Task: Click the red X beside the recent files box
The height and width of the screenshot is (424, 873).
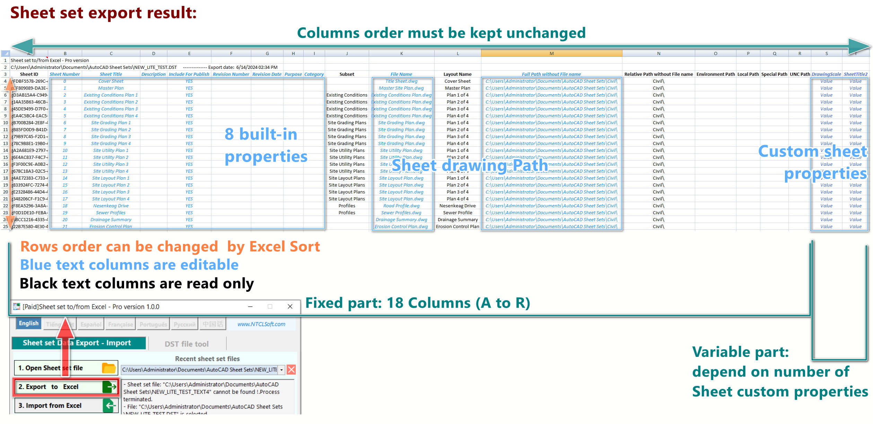Action: click(x=291, y=370)
